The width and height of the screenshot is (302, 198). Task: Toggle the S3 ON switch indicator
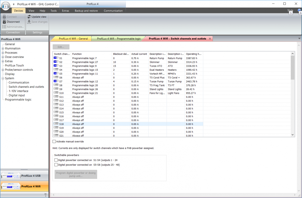(x=56, y=66)
